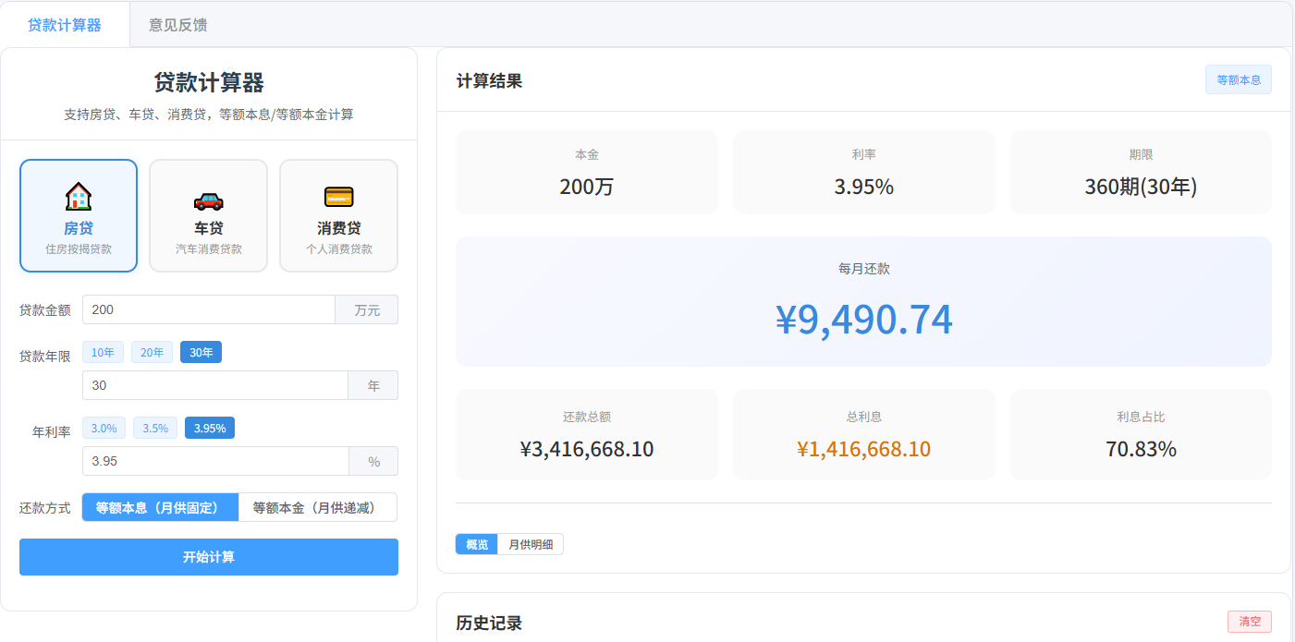Choose the red car icon for 车贷
Image resolution: width=1295 pixels, height=642 pixels.
pyautogui.click(x=208, y=200)
